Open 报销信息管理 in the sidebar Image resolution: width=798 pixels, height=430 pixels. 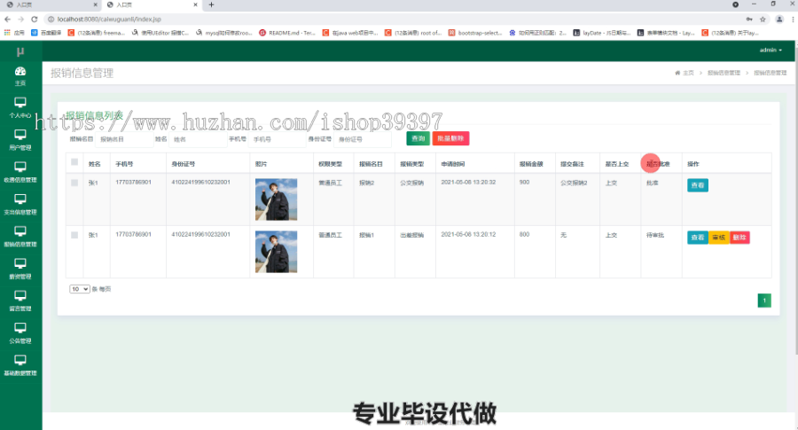tap(20, 236)
